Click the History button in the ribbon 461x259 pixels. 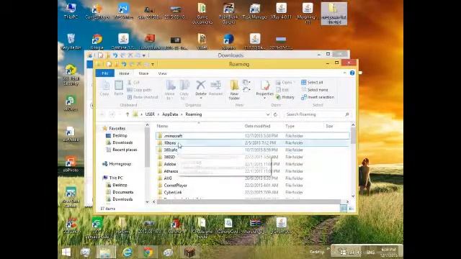pyautogui.click(x=285, y=97)
